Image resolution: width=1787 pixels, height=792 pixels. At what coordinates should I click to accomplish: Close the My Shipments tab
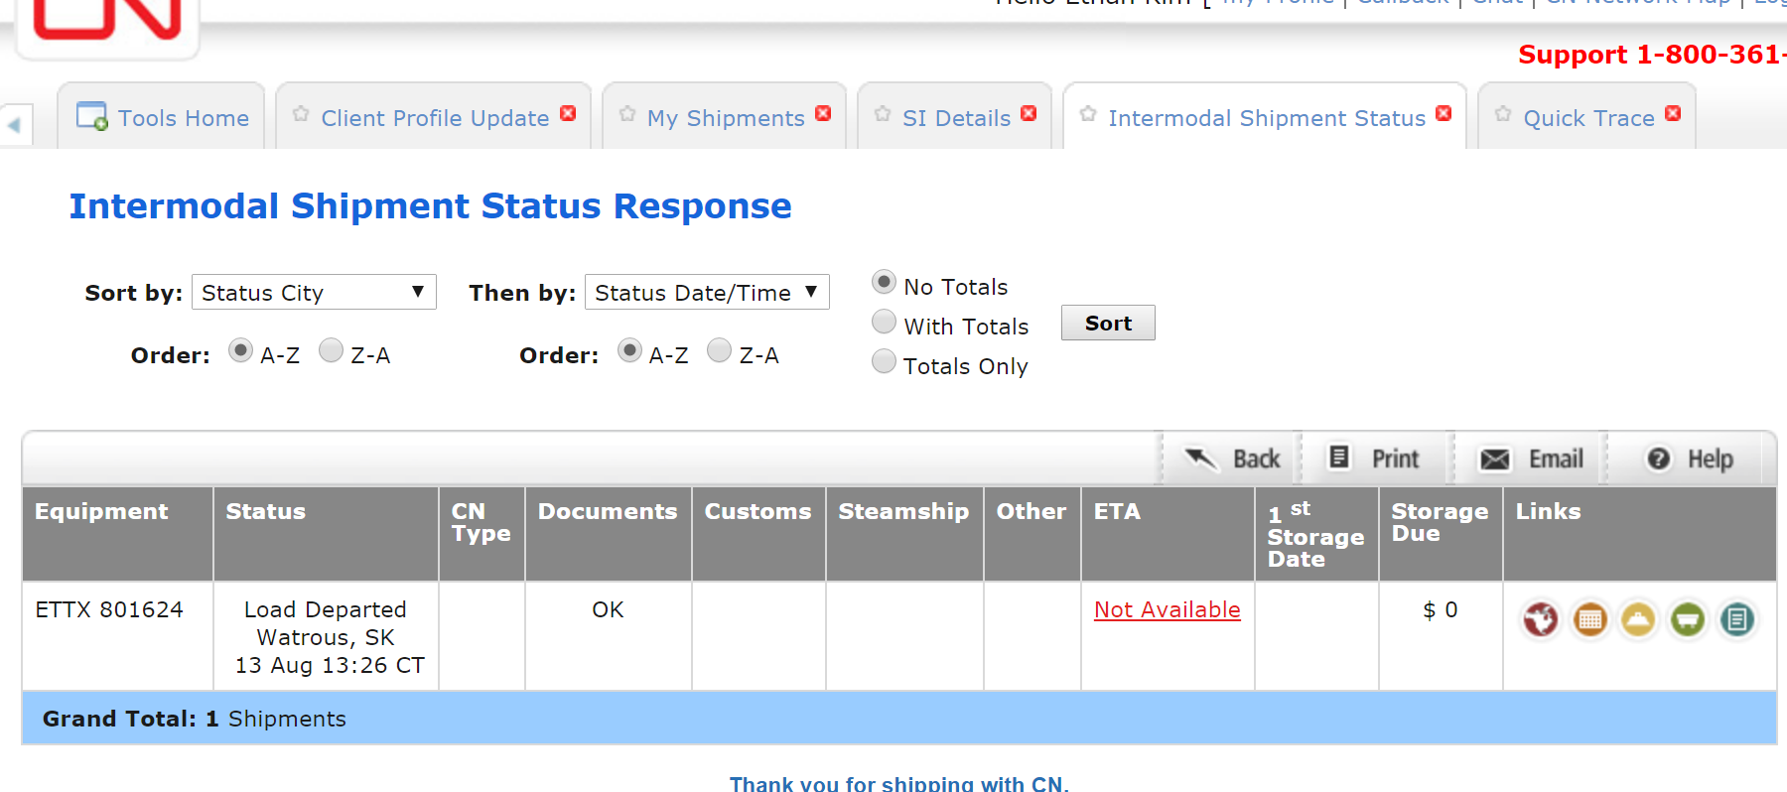[823, 113]
